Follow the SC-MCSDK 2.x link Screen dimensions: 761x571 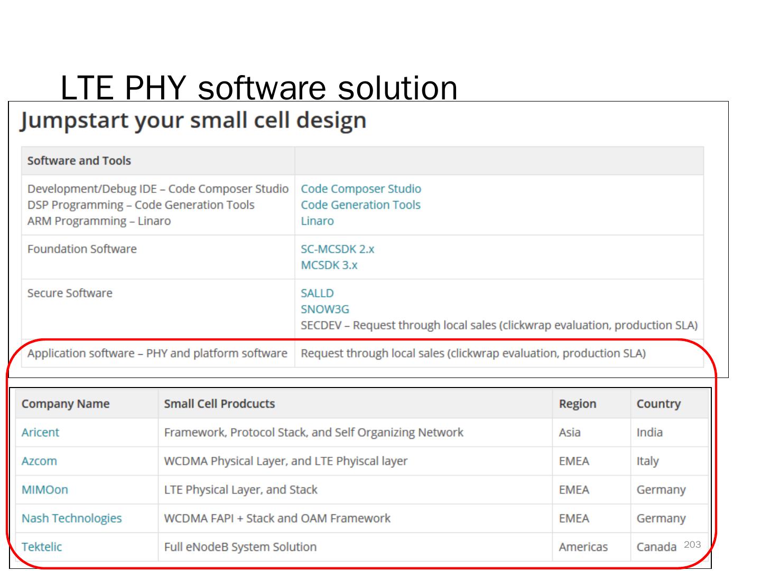(337, 249)
